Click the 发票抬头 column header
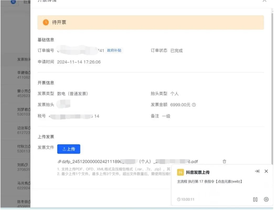The image size is (274, 210). coord(24,60)
